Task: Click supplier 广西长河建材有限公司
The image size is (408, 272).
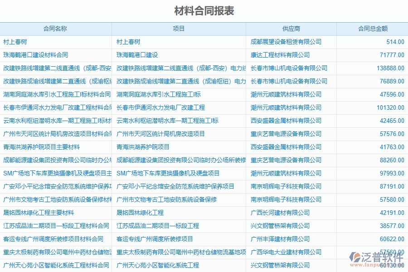Action: [278, 213]
